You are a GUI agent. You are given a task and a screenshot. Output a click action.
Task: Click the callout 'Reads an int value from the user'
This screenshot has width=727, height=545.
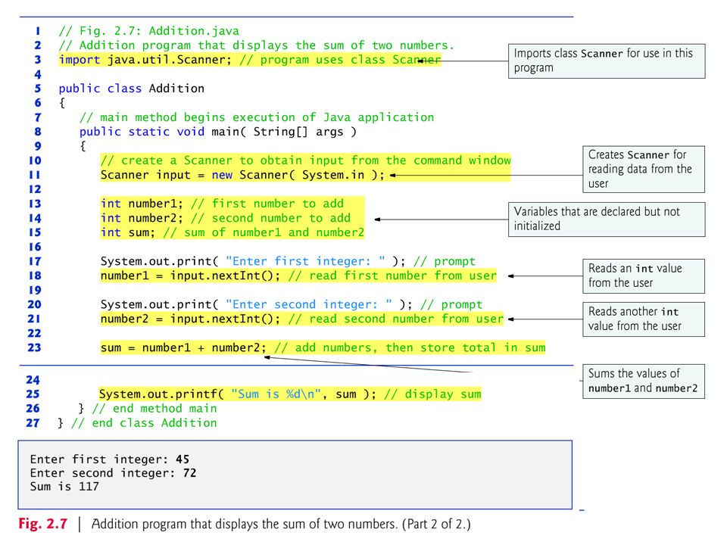pos(644,276)
